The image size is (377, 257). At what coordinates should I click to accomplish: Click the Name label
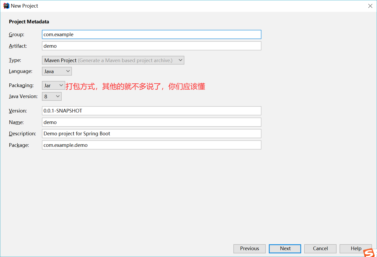(x=16, y=122)
